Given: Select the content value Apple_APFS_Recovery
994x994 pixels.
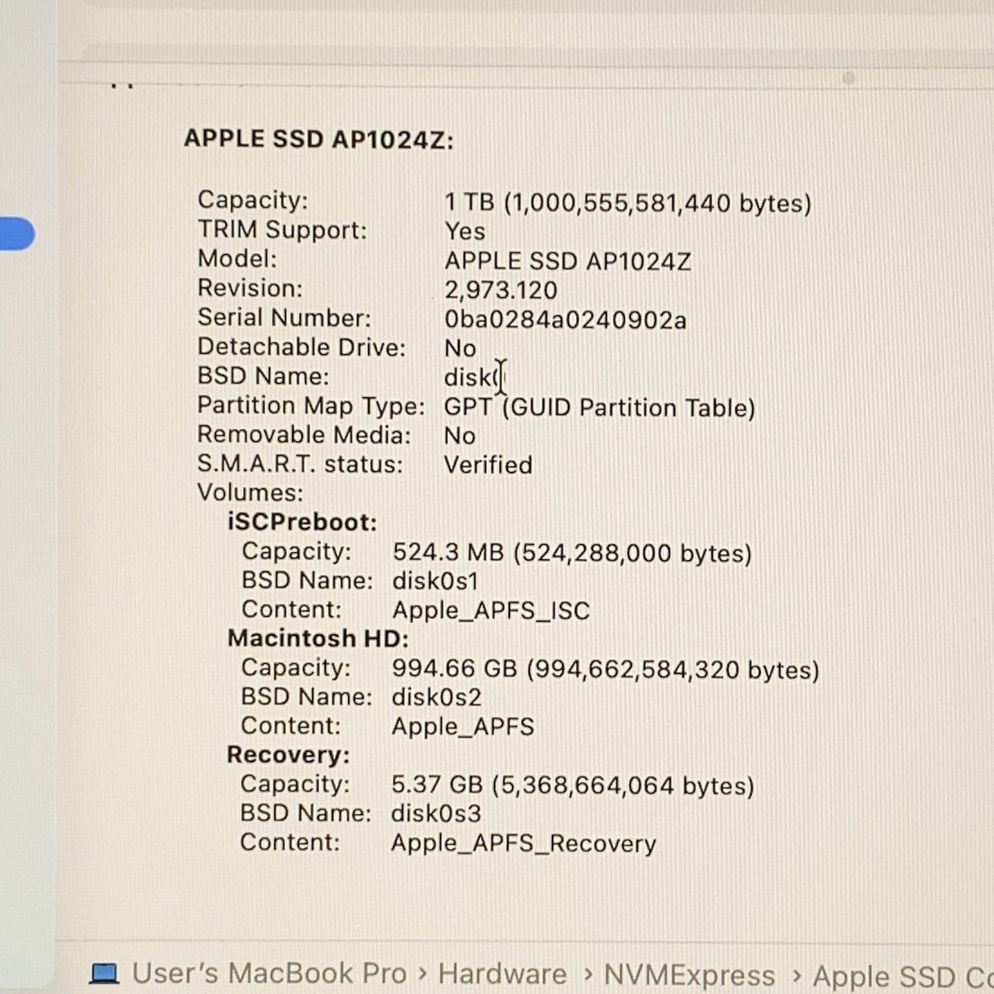Looking at the screenshot, I should (x=524, y=844).
